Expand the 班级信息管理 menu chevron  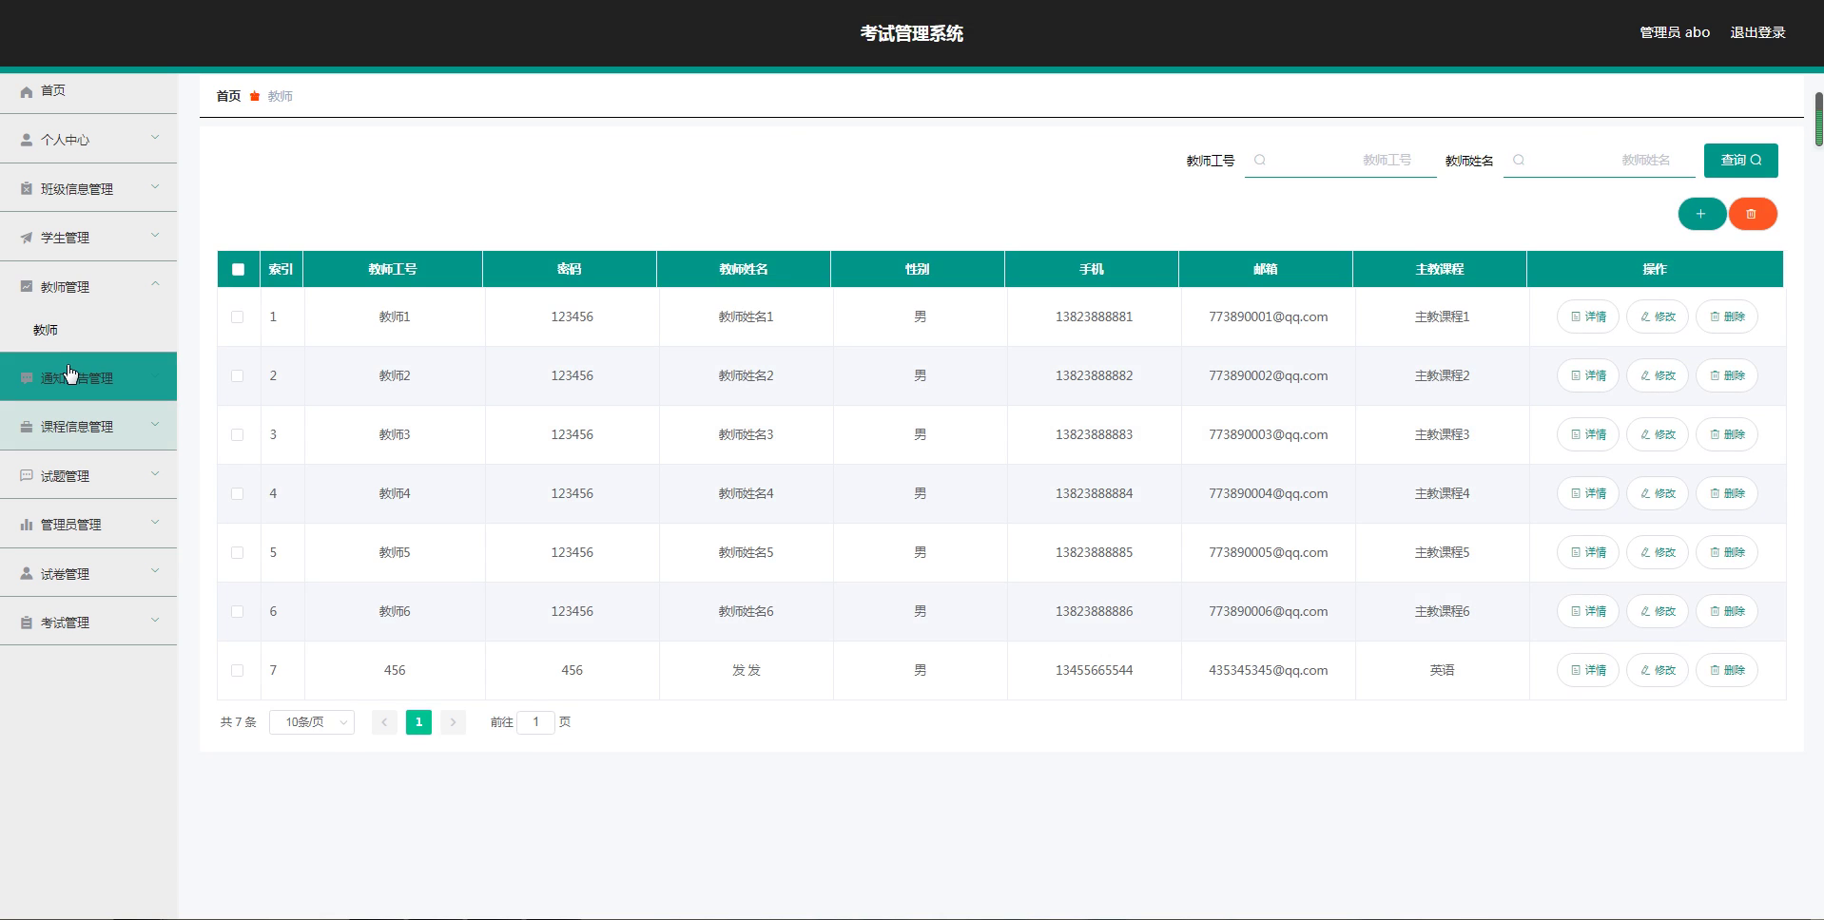click(155, 187)
